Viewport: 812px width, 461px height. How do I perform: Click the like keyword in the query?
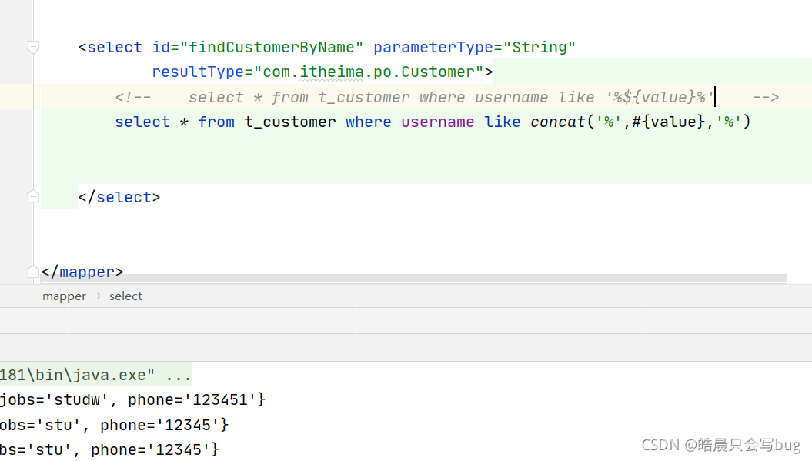coord(502,122)
